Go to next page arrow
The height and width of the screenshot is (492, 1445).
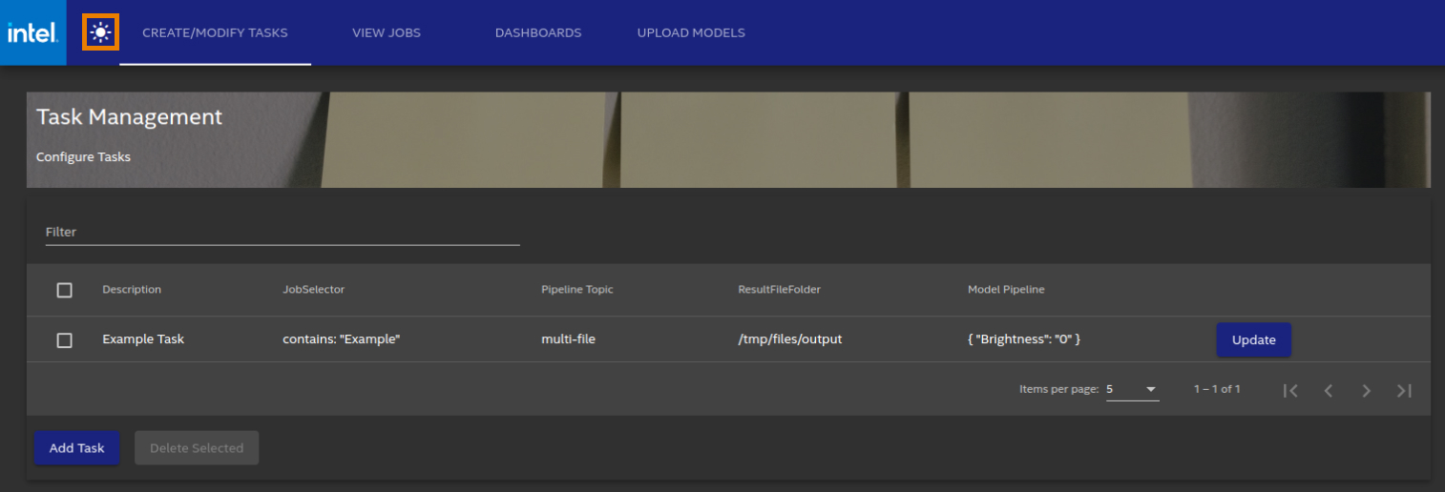1366,391
